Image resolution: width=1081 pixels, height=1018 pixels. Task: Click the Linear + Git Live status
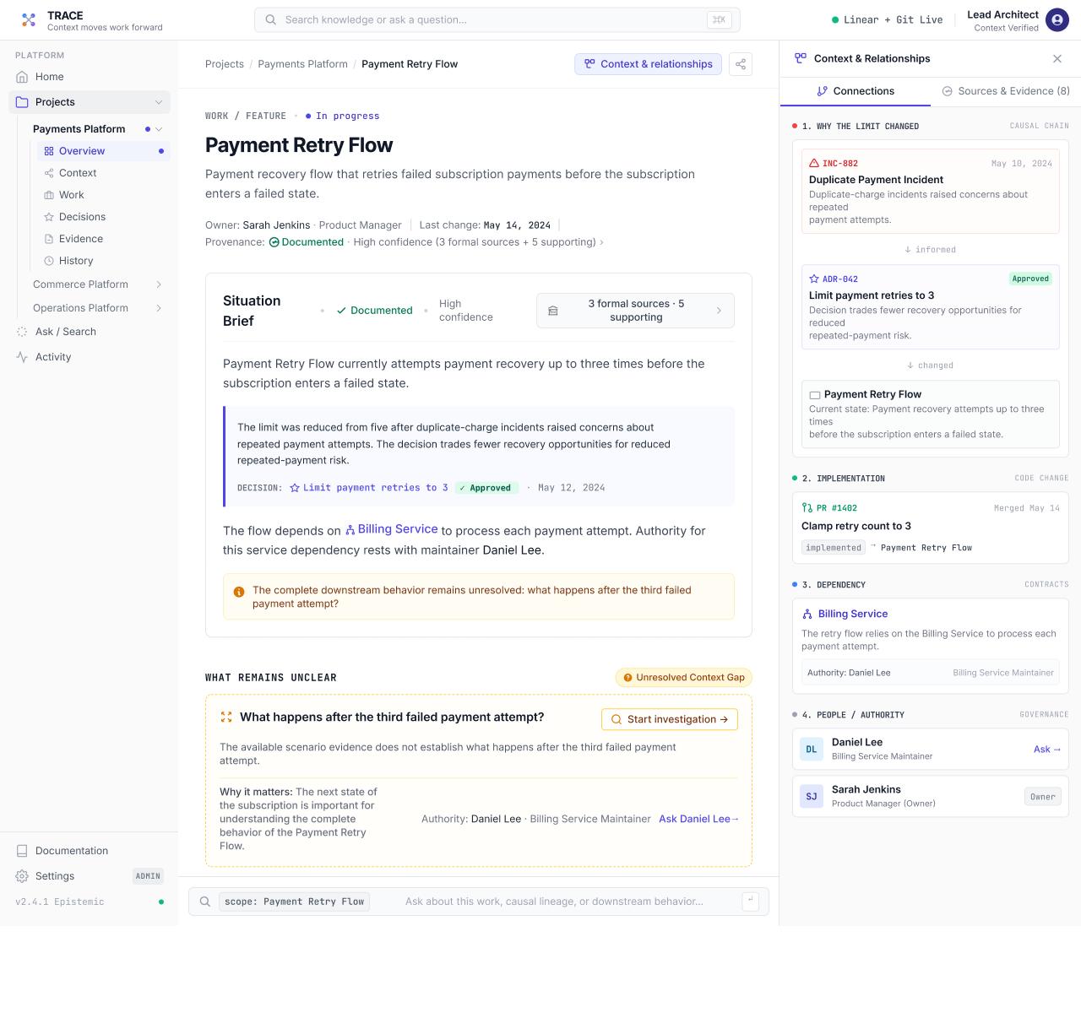tap(888, 19)
